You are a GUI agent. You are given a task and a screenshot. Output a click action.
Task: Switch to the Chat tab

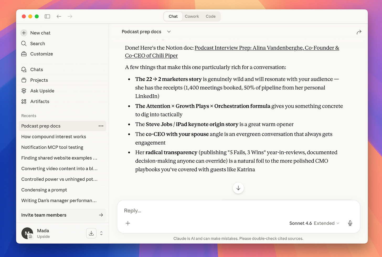173,16
